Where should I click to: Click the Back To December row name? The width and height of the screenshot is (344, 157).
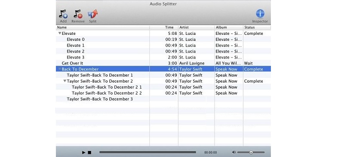click(x=80, y=69)
